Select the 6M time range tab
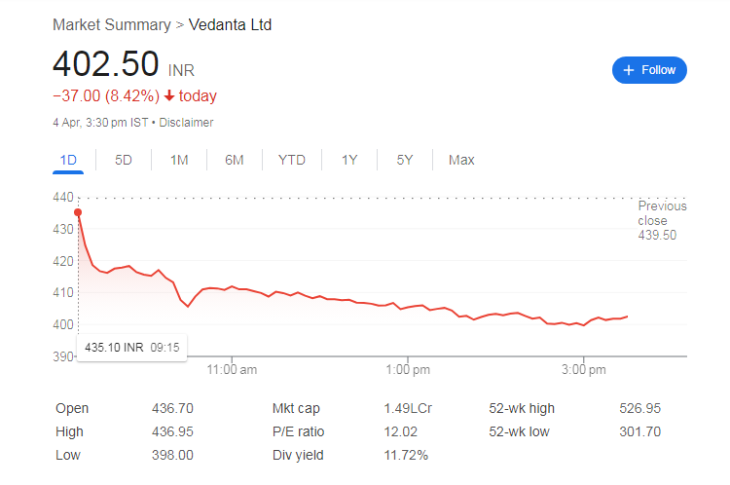 (234, 160)
